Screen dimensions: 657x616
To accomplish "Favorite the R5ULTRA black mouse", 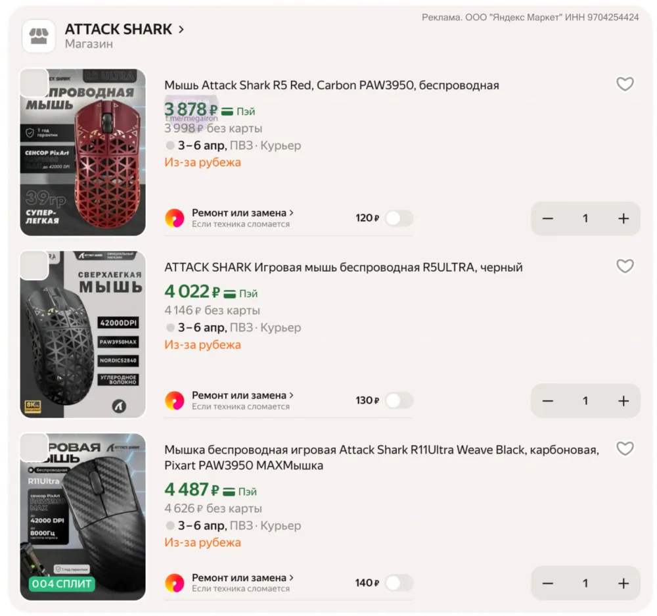I will tap(625, 266).
